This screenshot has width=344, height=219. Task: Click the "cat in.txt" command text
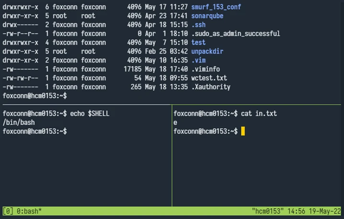[259, 114]
